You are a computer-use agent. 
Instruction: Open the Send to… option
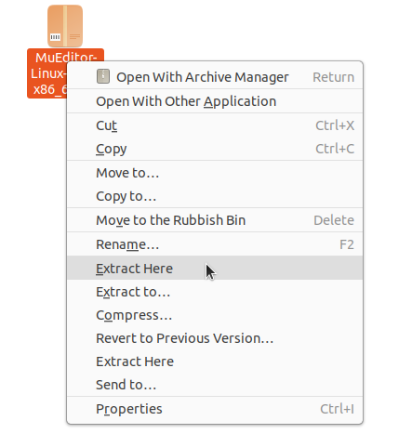tap(215, 385)
